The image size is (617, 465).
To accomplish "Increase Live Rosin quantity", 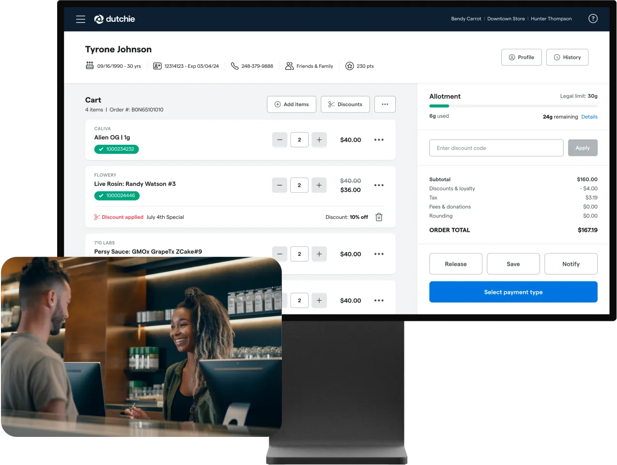I will coord(319,185).
